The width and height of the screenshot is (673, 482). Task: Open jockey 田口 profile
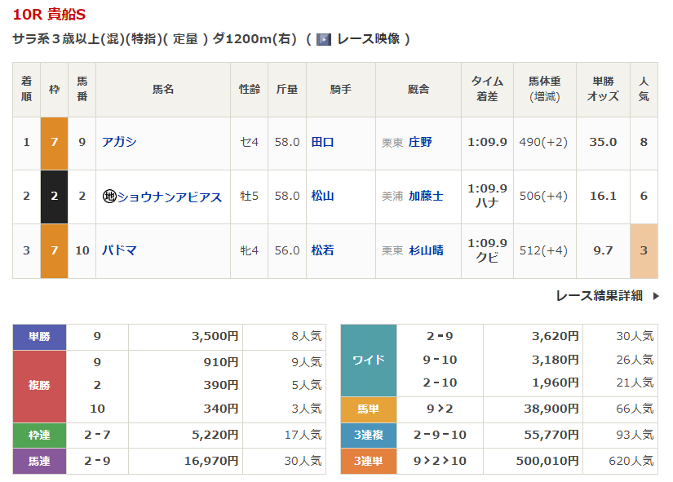click(322, 142)
